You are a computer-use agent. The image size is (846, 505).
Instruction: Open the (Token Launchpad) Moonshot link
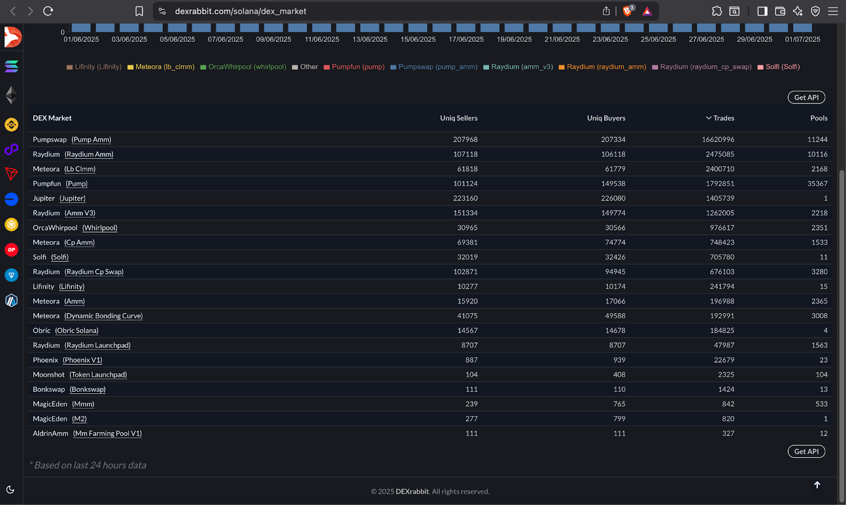tap(98, 374)
